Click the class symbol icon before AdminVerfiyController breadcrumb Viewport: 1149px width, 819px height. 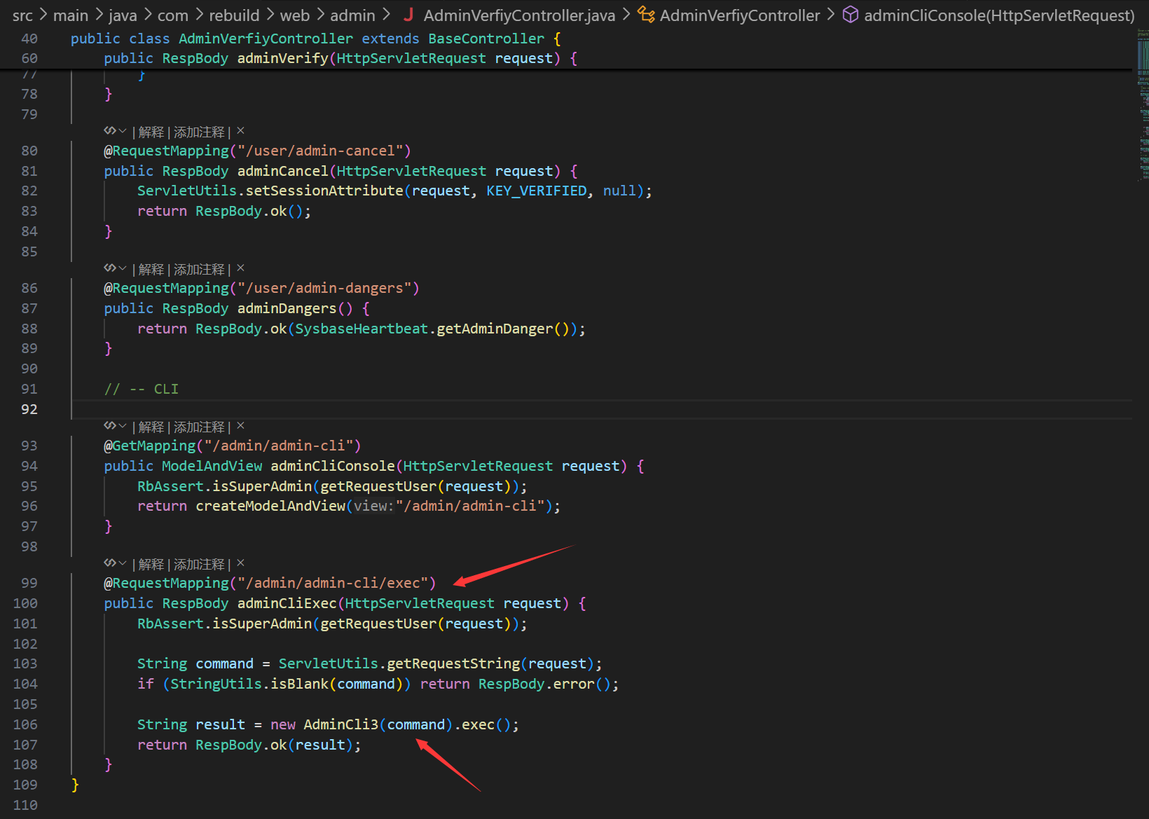pos(646,15)
